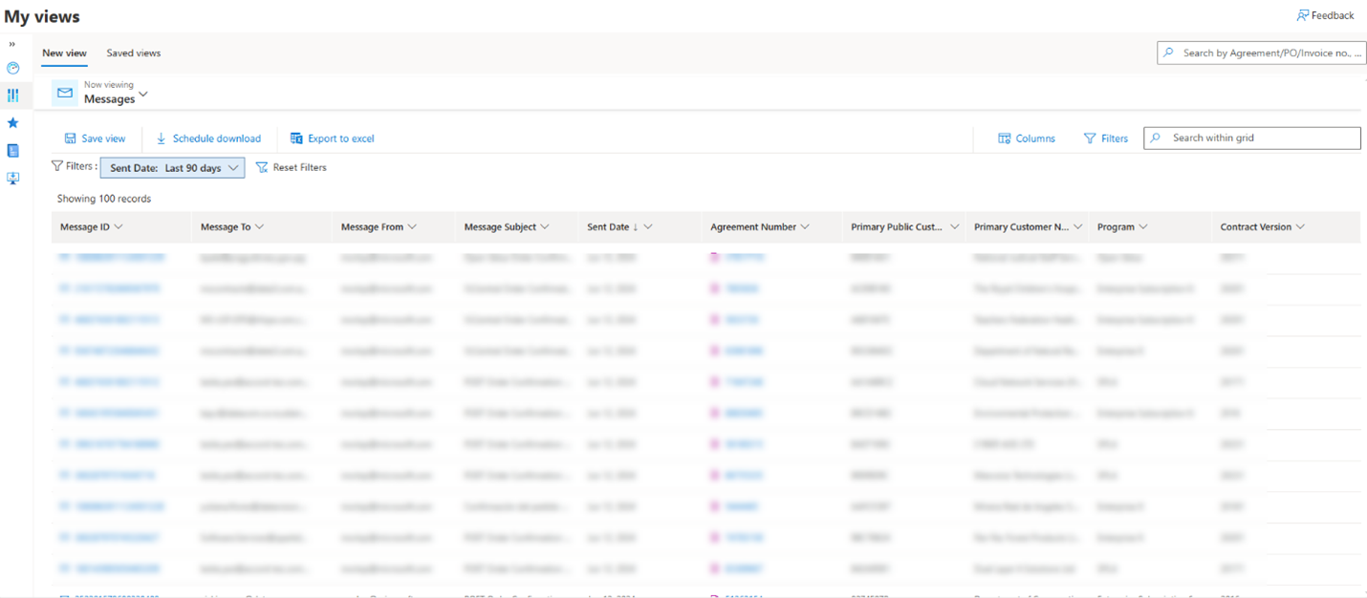Sort by the Sent Date column header
The image size is (1367, 598).
coord(608,227)
